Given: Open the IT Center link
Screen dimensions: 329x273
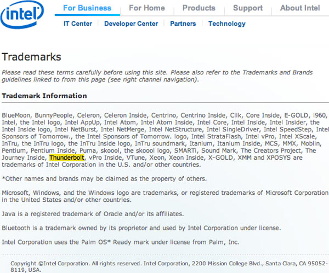Looking at the screenshot, I should (78, 24).
